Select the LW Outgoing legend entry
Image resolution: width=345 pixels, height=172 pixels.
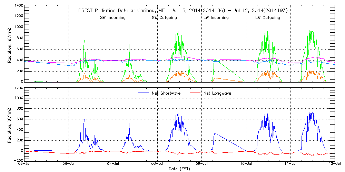(267, 18)
